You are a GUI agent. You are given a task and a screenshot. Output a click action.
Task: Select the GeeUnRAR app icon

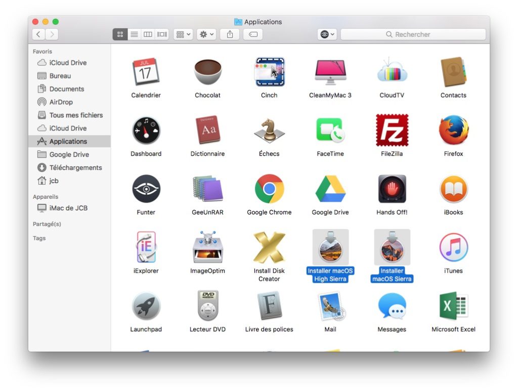(207, 189)
